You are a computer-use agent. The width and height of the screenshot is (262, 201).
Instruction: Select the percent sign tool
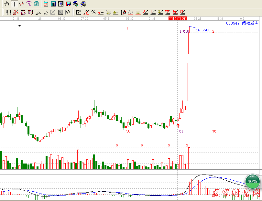[93, 13]
